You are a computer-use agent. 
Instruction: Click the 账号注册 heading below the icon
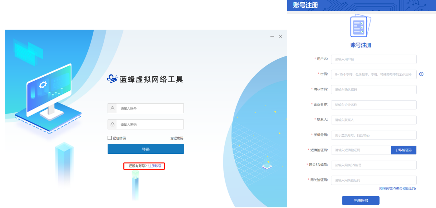(x=361, y=45)
